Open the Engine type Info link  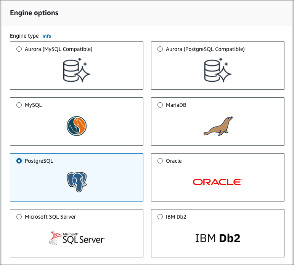tap(47, 36)
